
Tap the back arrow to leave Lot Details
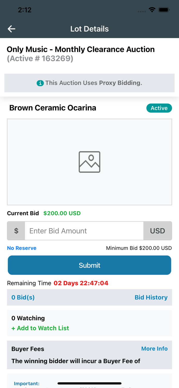[x=11, y=29]
